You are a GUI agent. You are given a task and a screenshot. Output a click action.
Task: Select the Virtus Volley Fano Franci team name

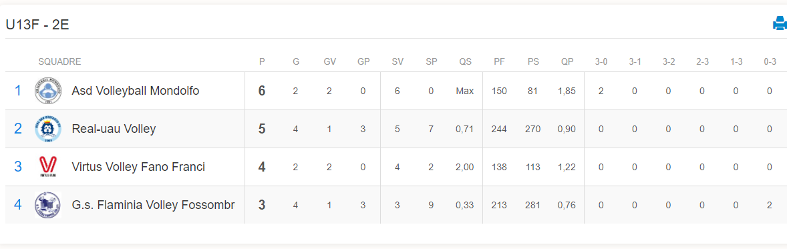(x=138, y=167)
